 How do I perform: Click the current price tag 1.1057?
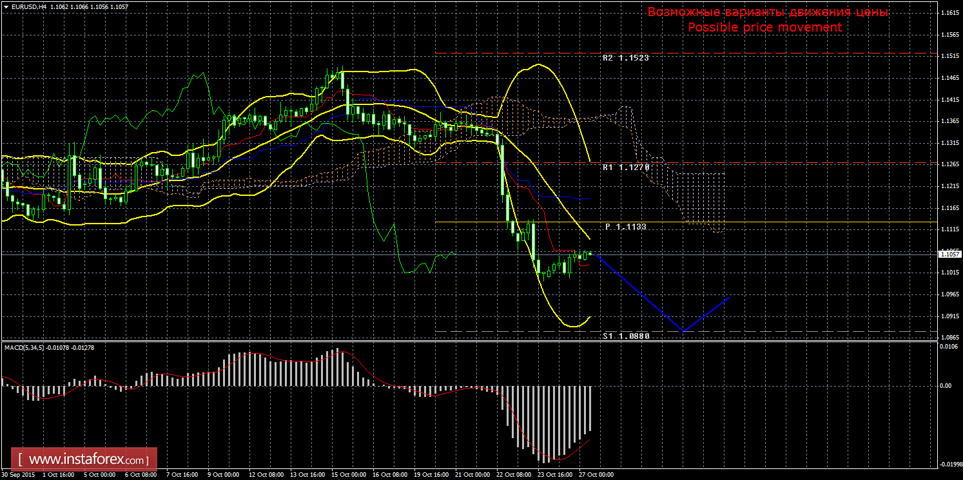(949, 254)
